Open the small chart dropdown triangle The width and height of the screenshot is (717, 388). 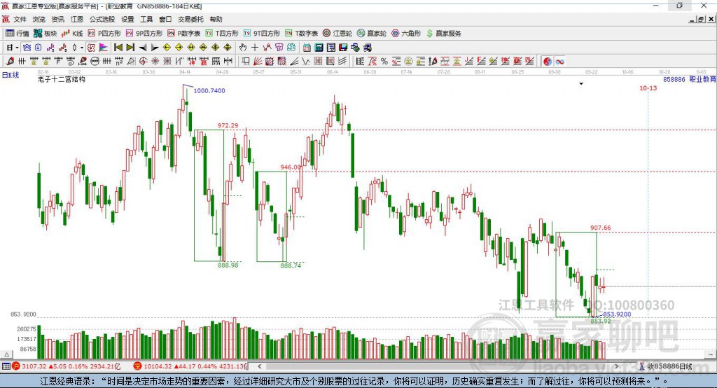(x=581, y=84)
